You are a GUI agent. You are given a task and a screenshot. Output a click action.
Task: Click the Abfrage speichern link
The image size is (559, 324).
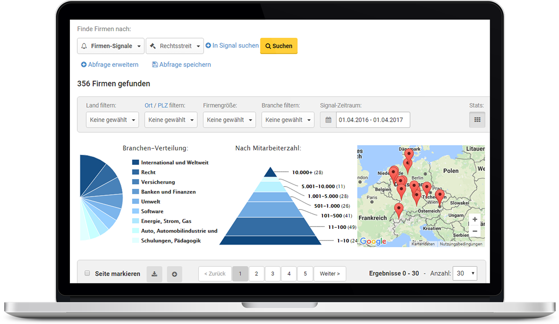point(182,65)
